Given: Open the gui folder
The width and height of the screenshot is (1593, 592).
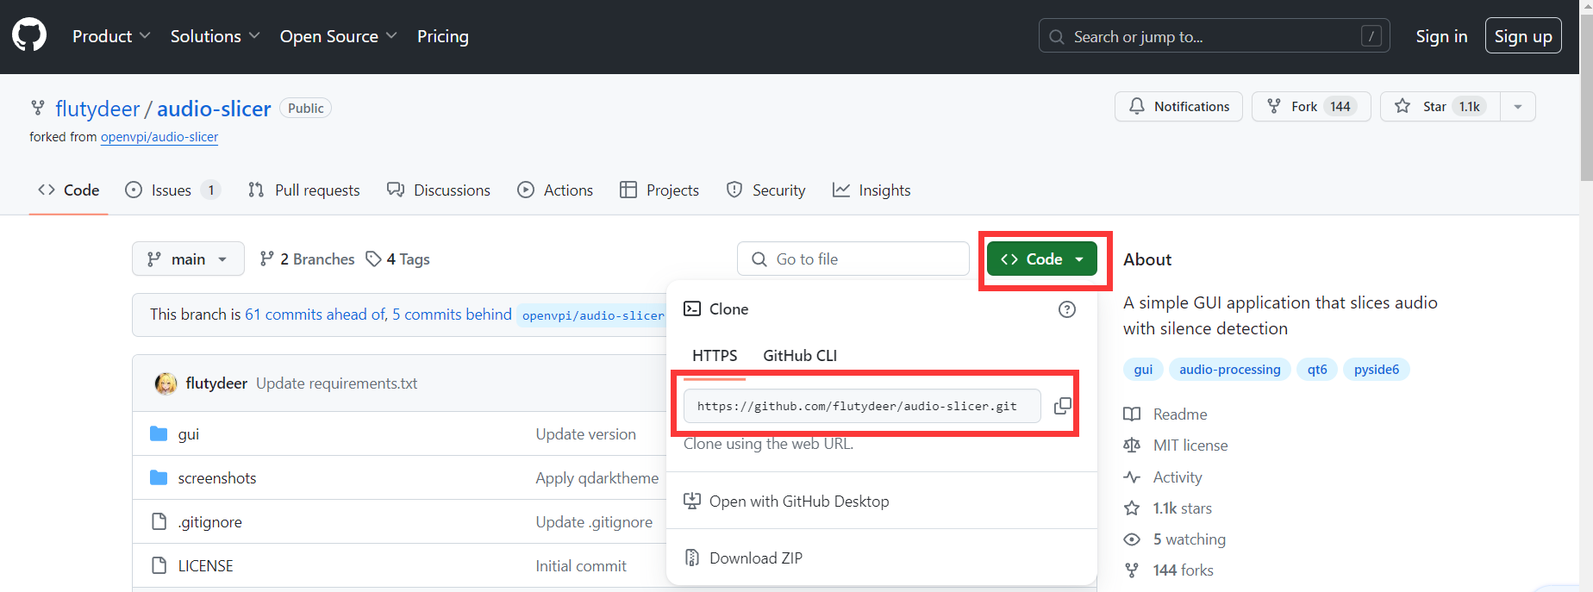Looking at the screenshot, I should point(188,434).
